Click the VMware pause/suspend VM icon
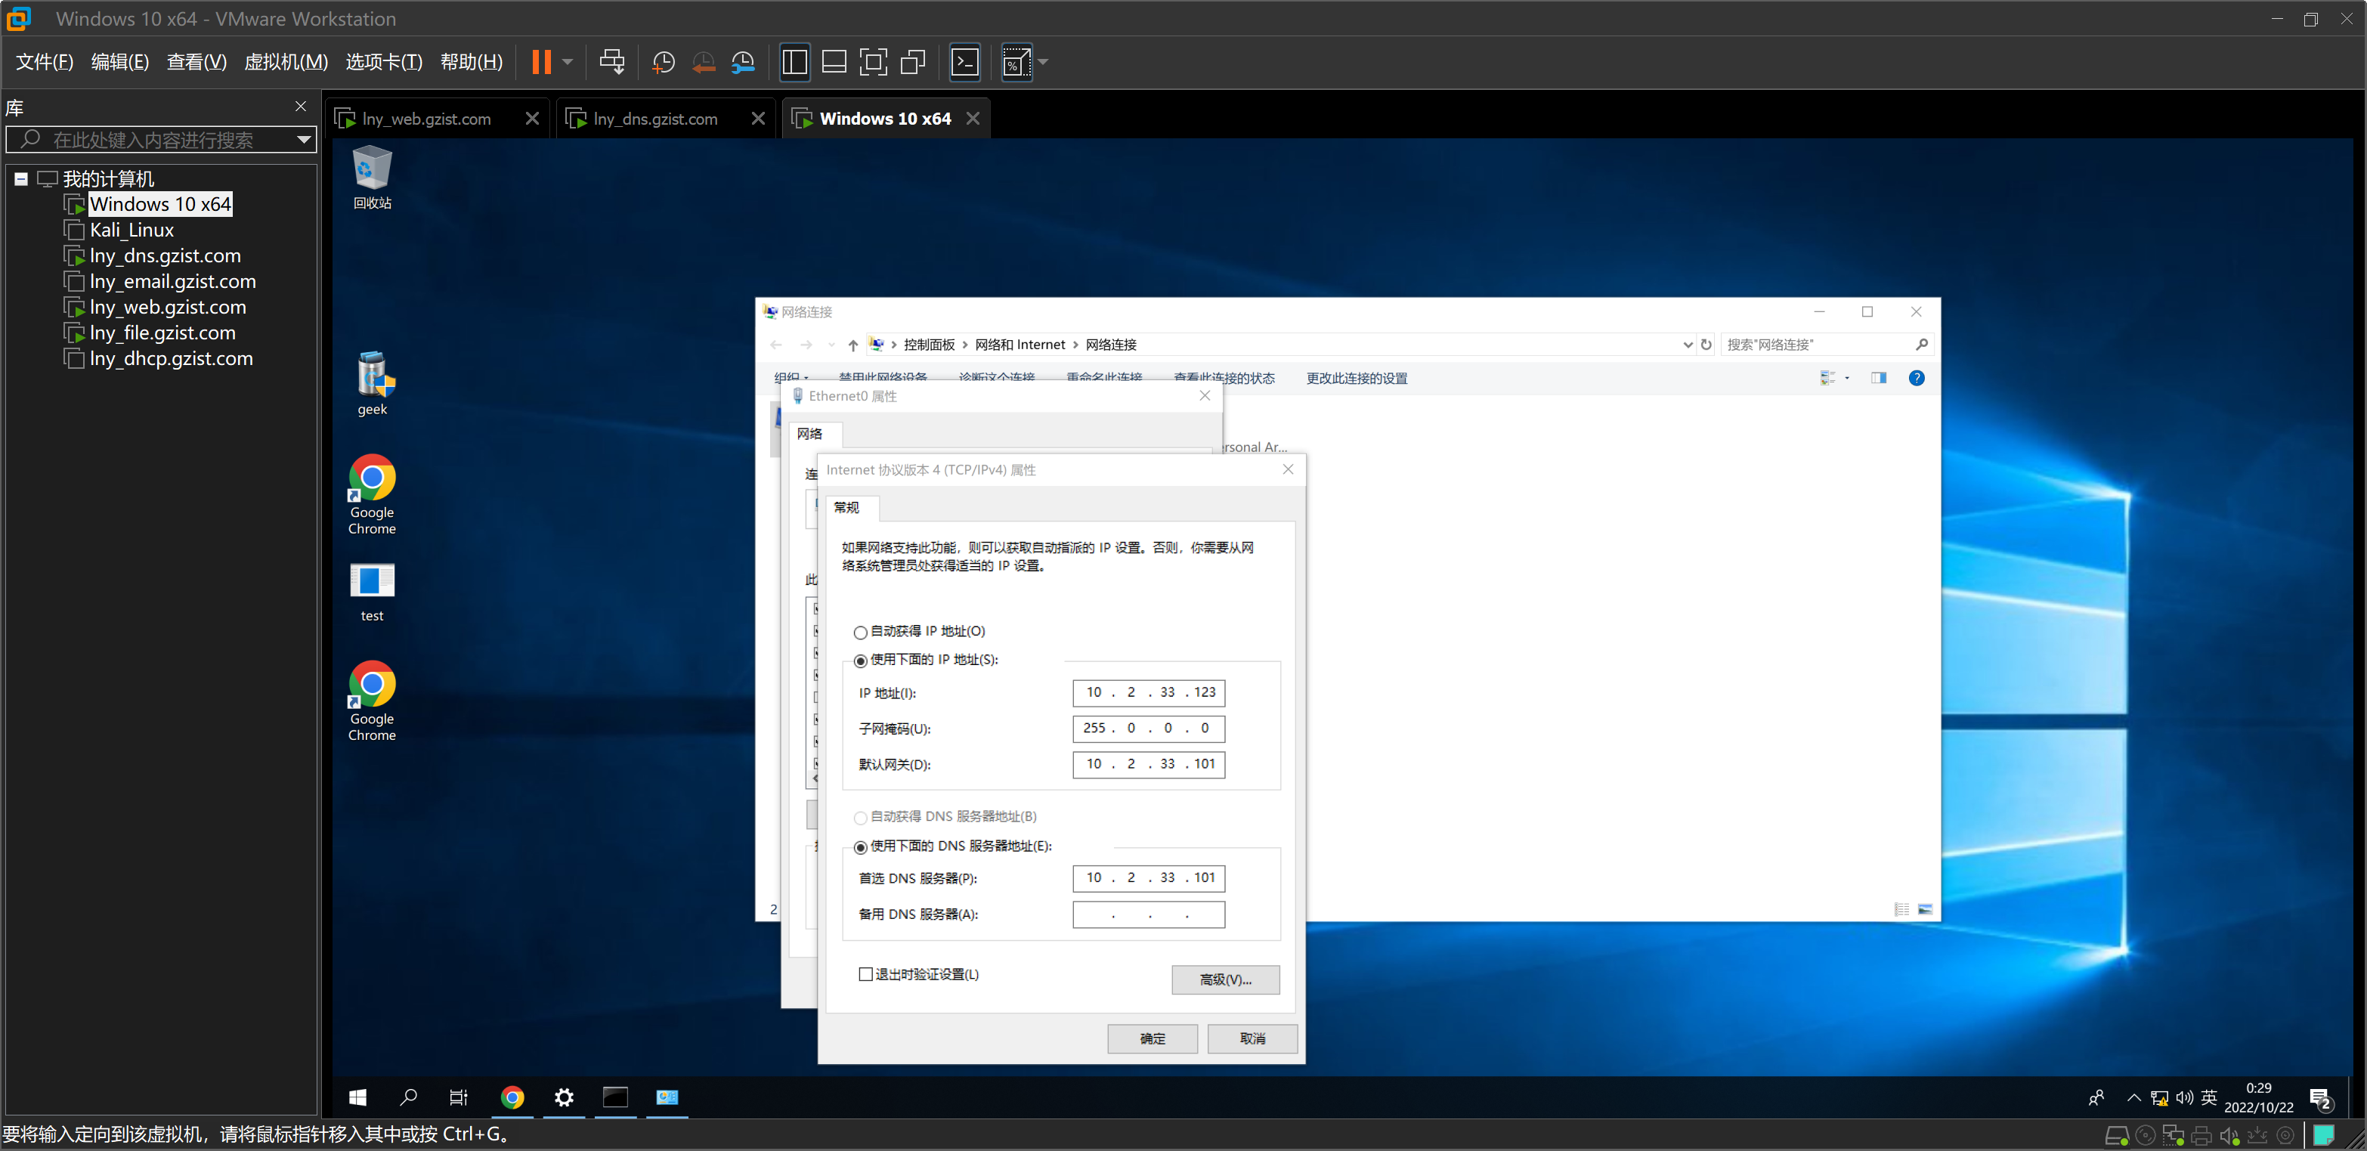The width and height of the screenshot is (2367, 1151). pos(541,63)
